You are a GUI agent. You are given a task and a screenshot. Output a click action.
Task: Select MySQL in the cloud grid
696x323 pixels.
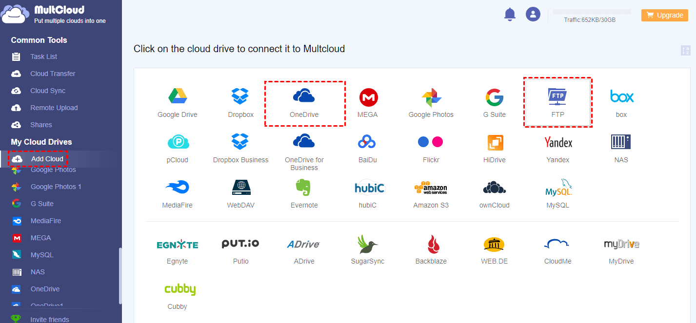point(558,188)
